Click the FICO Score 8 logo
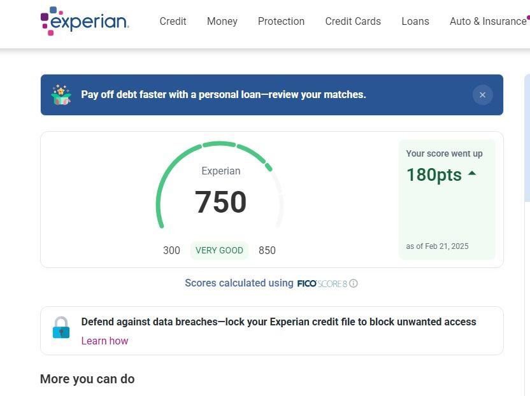Viewport: 530px width, 396px height. (x=322, y=283)
